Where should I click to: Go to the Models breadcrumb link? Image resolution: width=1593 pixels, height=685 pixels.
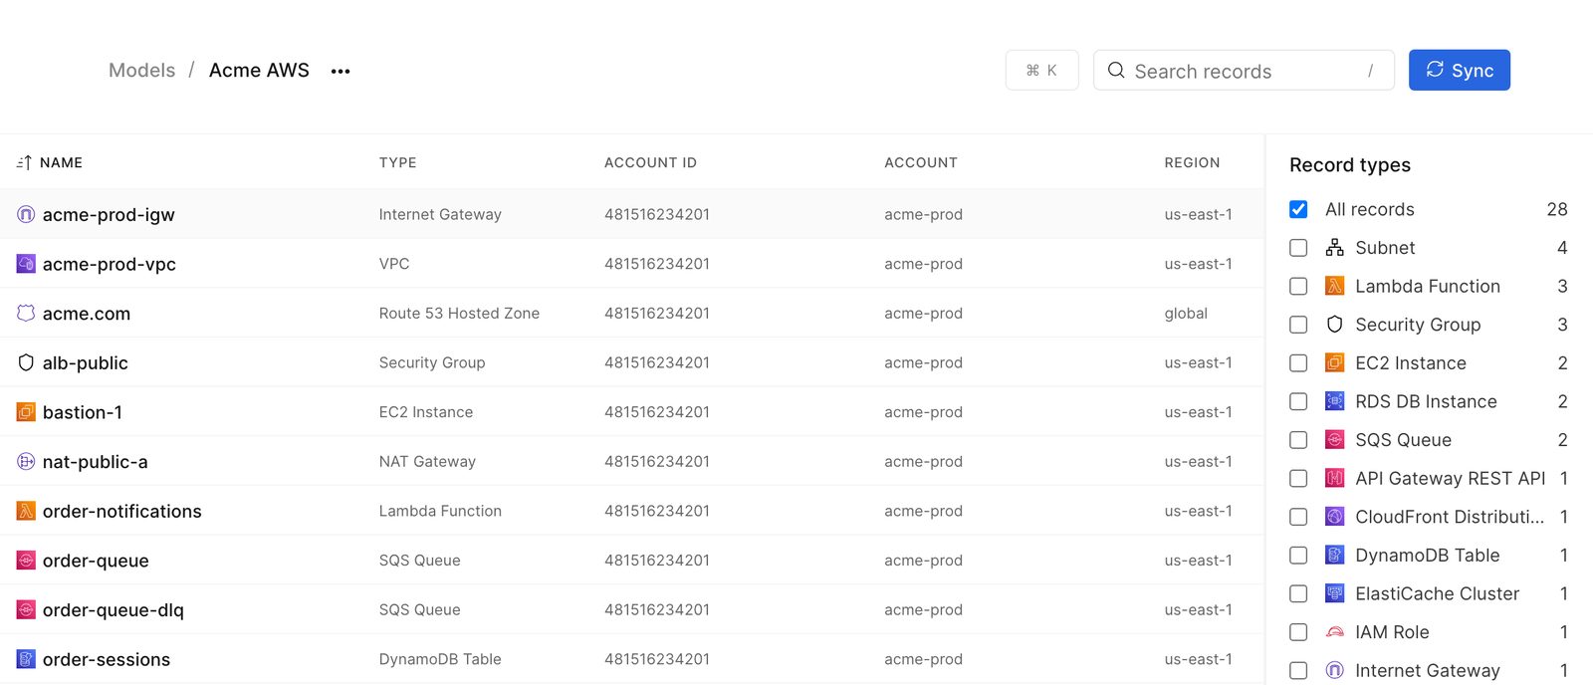[141, 70]
